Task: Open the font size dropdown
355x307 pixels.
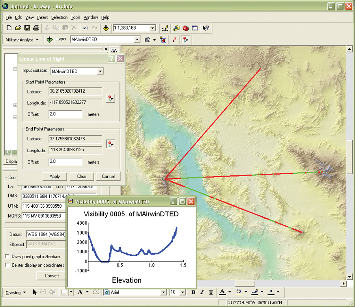Action: point(183,292)
